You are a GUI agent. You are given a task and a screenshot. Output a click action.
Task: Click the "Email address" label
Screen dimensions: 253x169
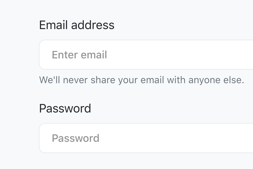[x=77, y=25]
